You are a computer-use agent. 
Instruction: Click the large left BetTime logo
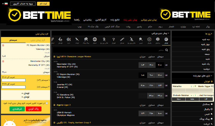(x=39, y=15)
